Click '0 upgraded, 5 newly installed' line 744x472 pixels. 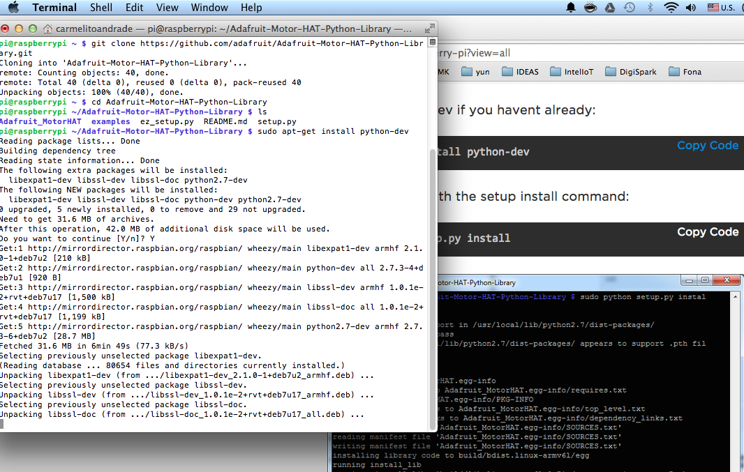153,209
